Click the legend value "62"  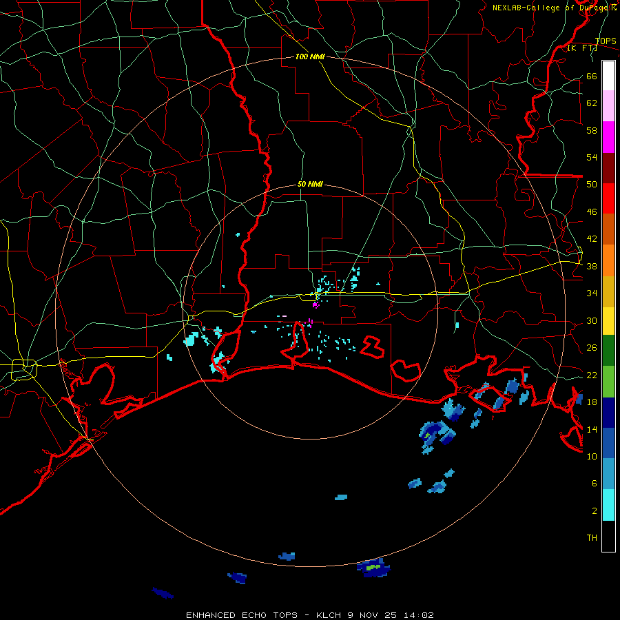tap(592, 103)
